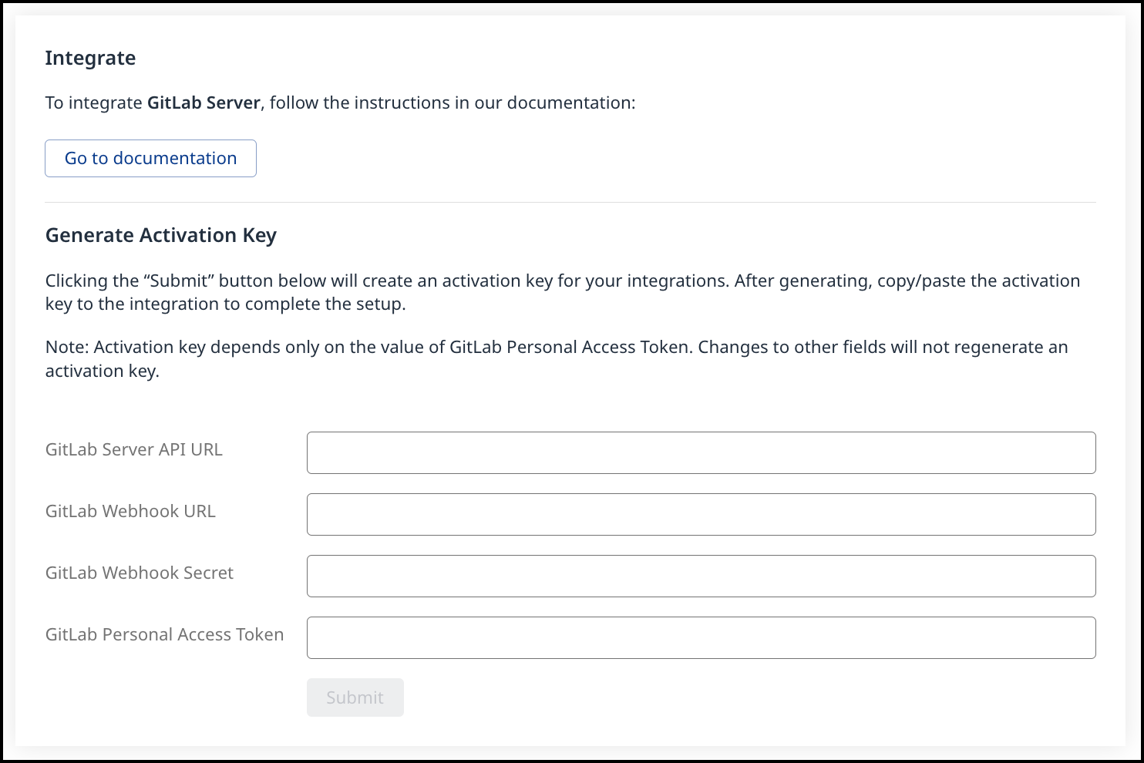Click the Generate Activation Key heading
The width and height of the screenshot is (1144, 763).
[x=160, y=235]
